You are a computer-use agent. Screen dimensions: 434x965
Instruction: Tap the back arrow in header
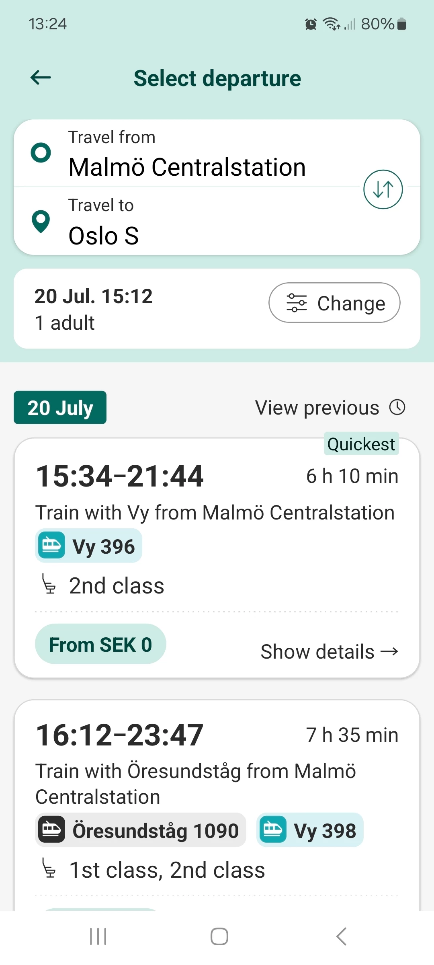pos(41,78)
